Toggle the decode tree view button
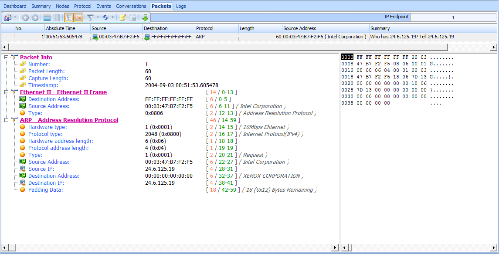Image resolution: width=499 pixels, height=254 pixels. coord(69,18)
